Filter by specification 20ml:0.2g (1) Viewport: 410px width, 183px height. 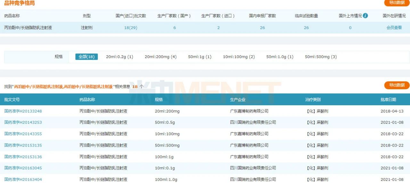click(x=119, y=57)
